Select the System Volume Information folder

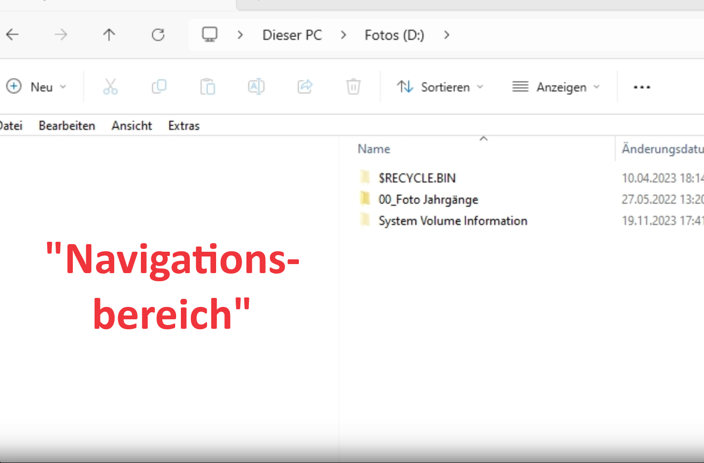pos(453,221)
